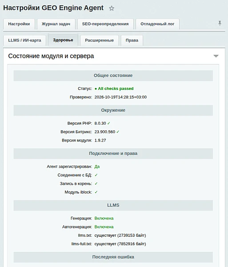Click the checkmark for Модуль iblock
Screen dimensions: 228x267
coord(96,192)
